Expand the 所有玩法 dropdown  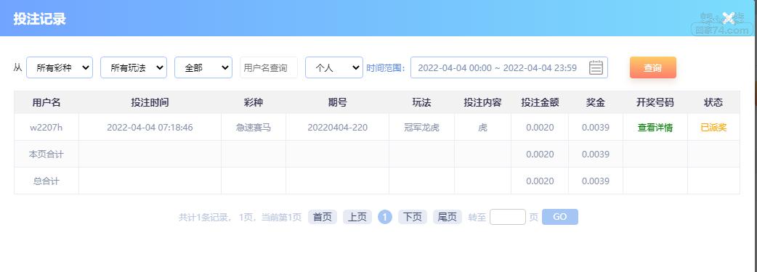coord(134,67)
